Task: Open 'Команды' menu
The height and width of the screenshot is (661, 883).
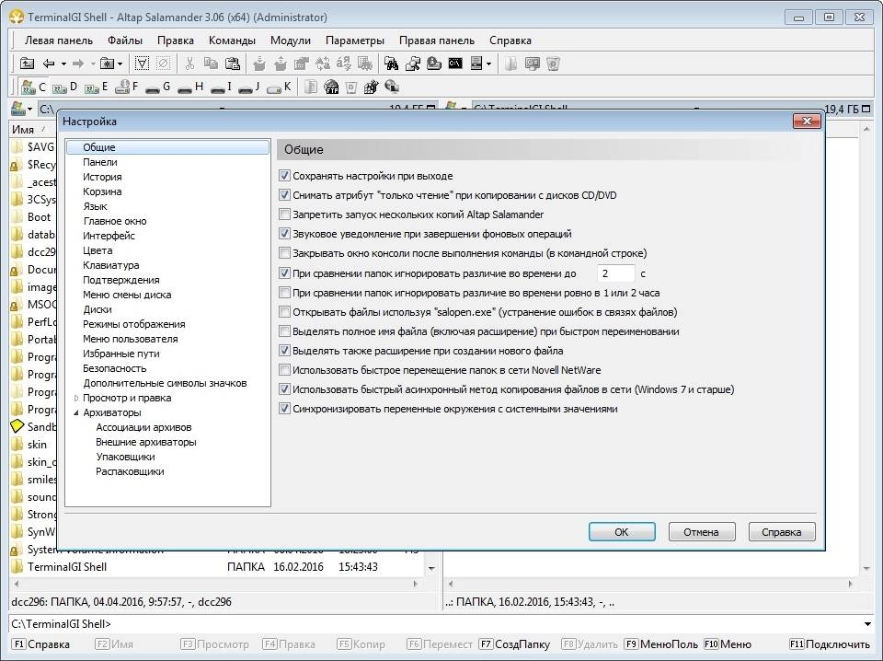Action: tap(232, 41)
